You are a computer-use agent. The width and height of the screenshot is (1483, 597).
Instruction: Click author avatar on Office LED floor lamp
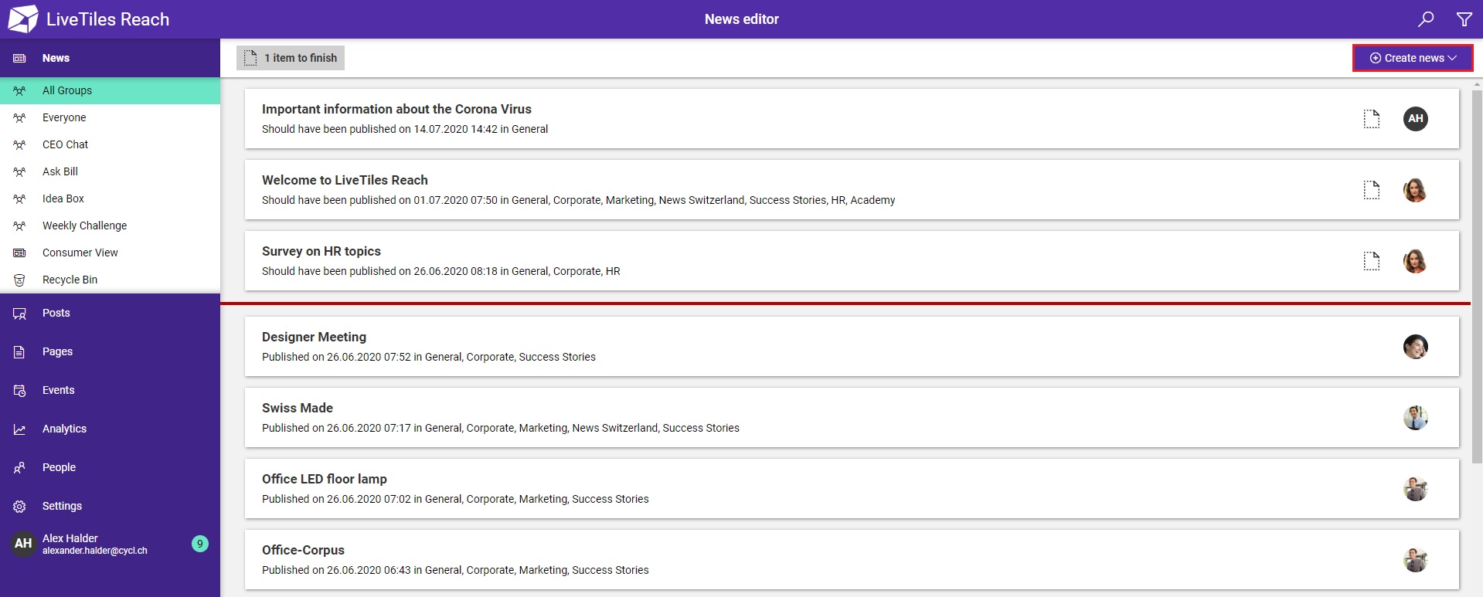coord(1415,489)
